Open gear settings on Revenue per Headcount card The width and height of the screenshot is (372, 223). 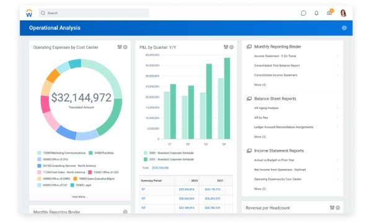click(338, 208)
